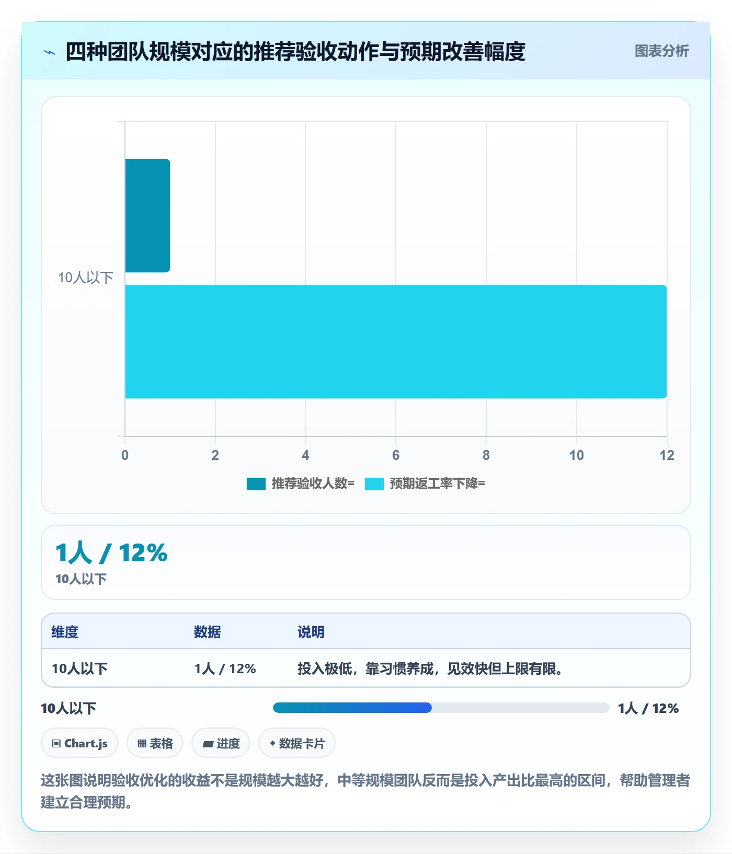
Task: Click x-axis tick label 12
Action: click(667, 455)
